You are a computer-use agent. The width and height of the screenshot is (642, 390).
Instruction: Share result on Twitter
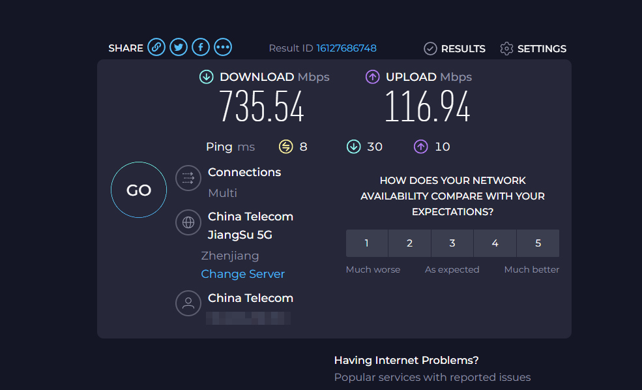[179, 48]
